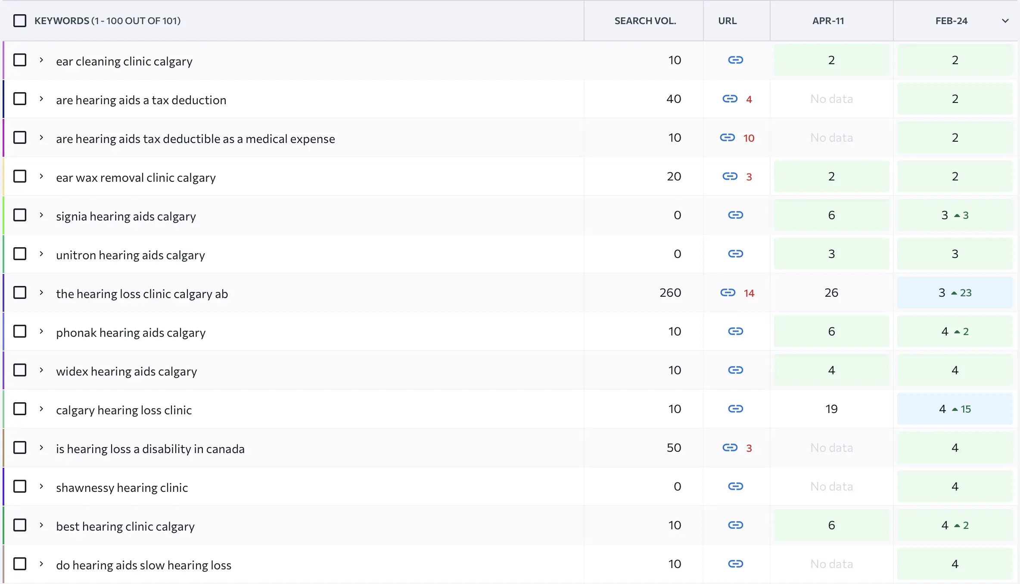Open URL link for ear cleaning clinic calgary
The height and width of the screenshot is (584, 1020).
tap(735, 60)
